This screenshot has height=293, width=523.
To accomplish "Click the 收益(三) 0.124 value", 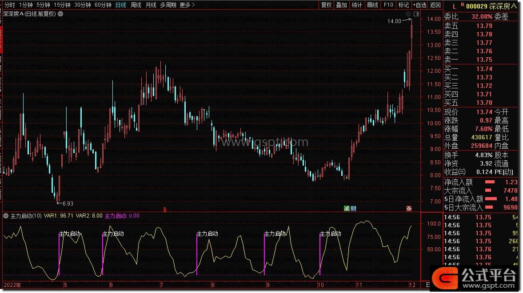I will [x=484, y=172].
